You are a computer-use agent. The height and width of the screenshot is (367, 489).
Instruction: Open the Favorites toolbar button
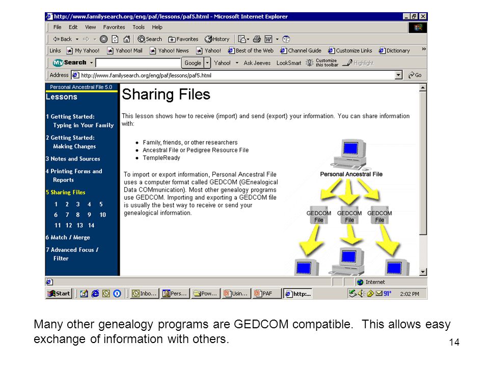click(x=183, y=39)
